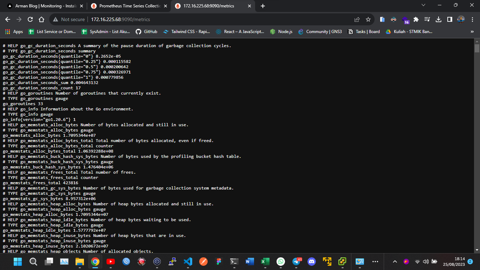Open the Chrome downloads icon
This screenshot has width=480, height=270.
pyautogui.click(x=438, y=19)
